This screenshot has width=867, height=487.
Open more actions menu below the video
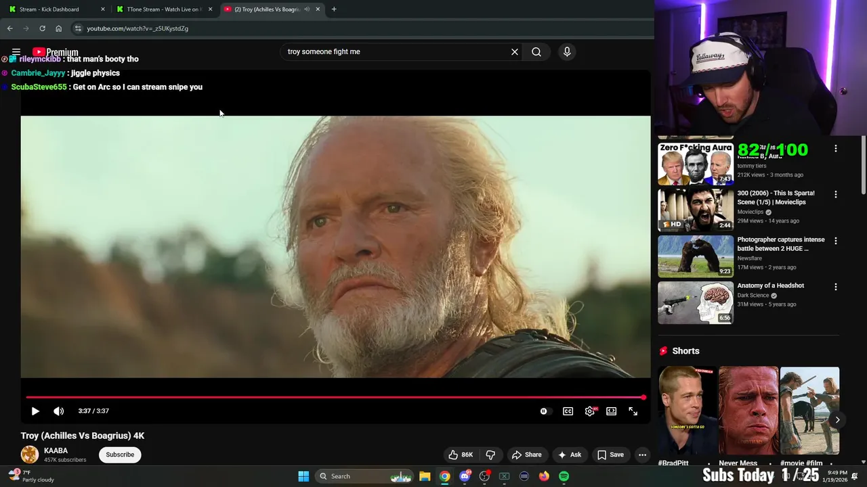click(642, 455)
